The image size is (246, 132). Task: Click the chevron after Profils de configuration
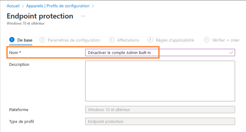click(93, 6)
